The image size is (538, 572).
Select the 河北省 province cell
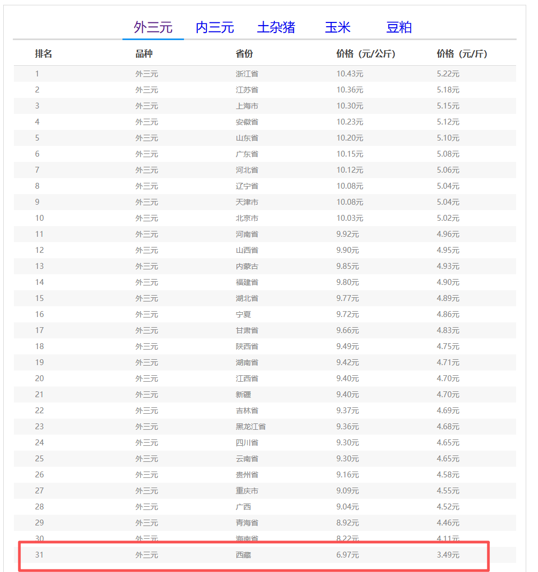coord(247,170)
